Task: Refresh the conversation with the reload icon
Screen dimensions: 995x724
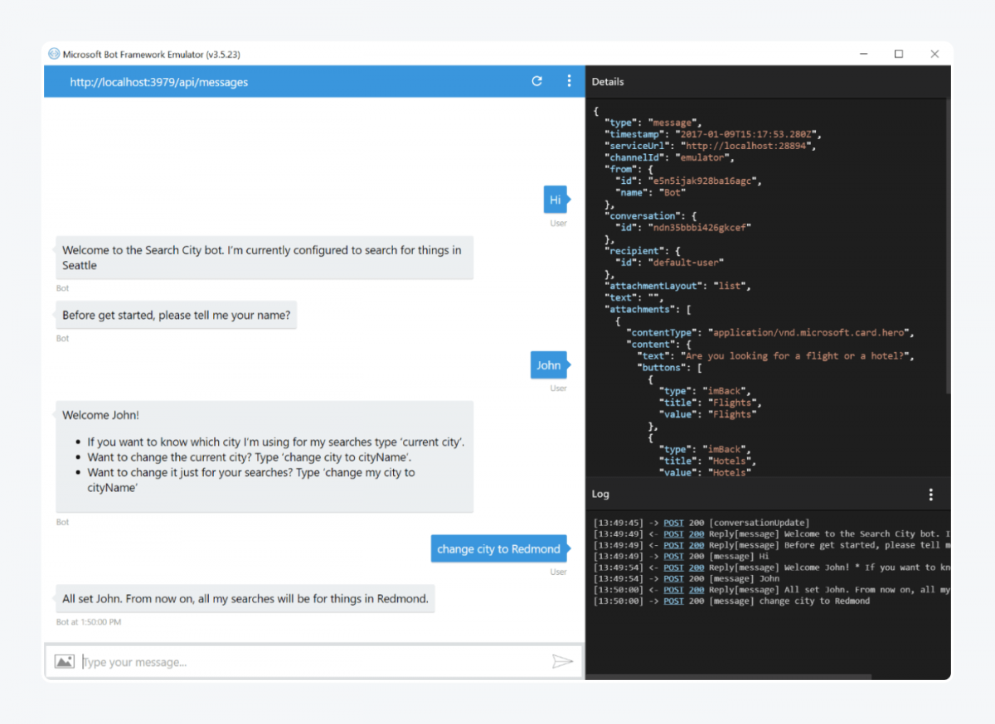Action: click(x=536, y=81)
